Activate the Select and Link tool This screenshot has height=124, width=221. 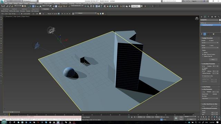coord(7,6)
